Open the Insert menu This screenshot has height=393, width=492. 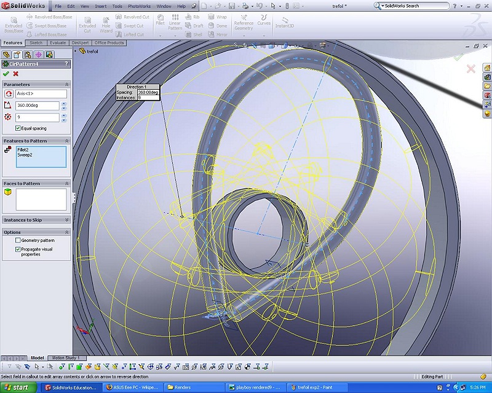point(100,6)
